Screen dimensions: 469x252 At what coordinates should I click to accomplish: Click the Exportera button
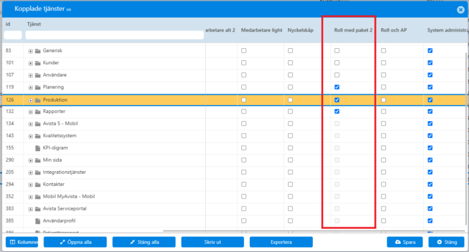281,242
